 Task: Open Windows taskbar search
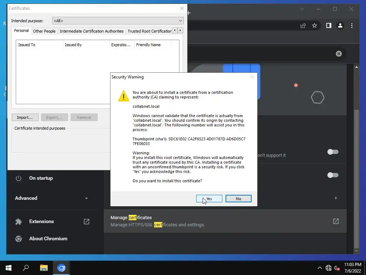(x=26, y=268)
